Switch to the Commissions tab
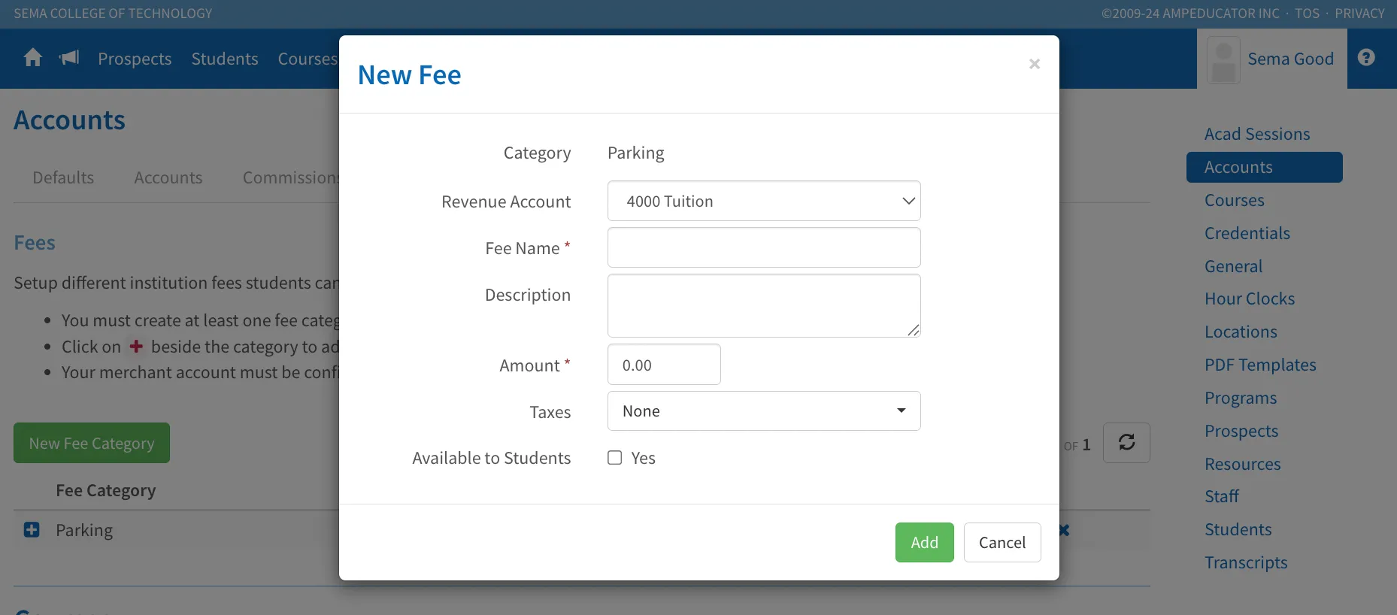The width and height of the screenshot is (1397, 615). point(291,177)
